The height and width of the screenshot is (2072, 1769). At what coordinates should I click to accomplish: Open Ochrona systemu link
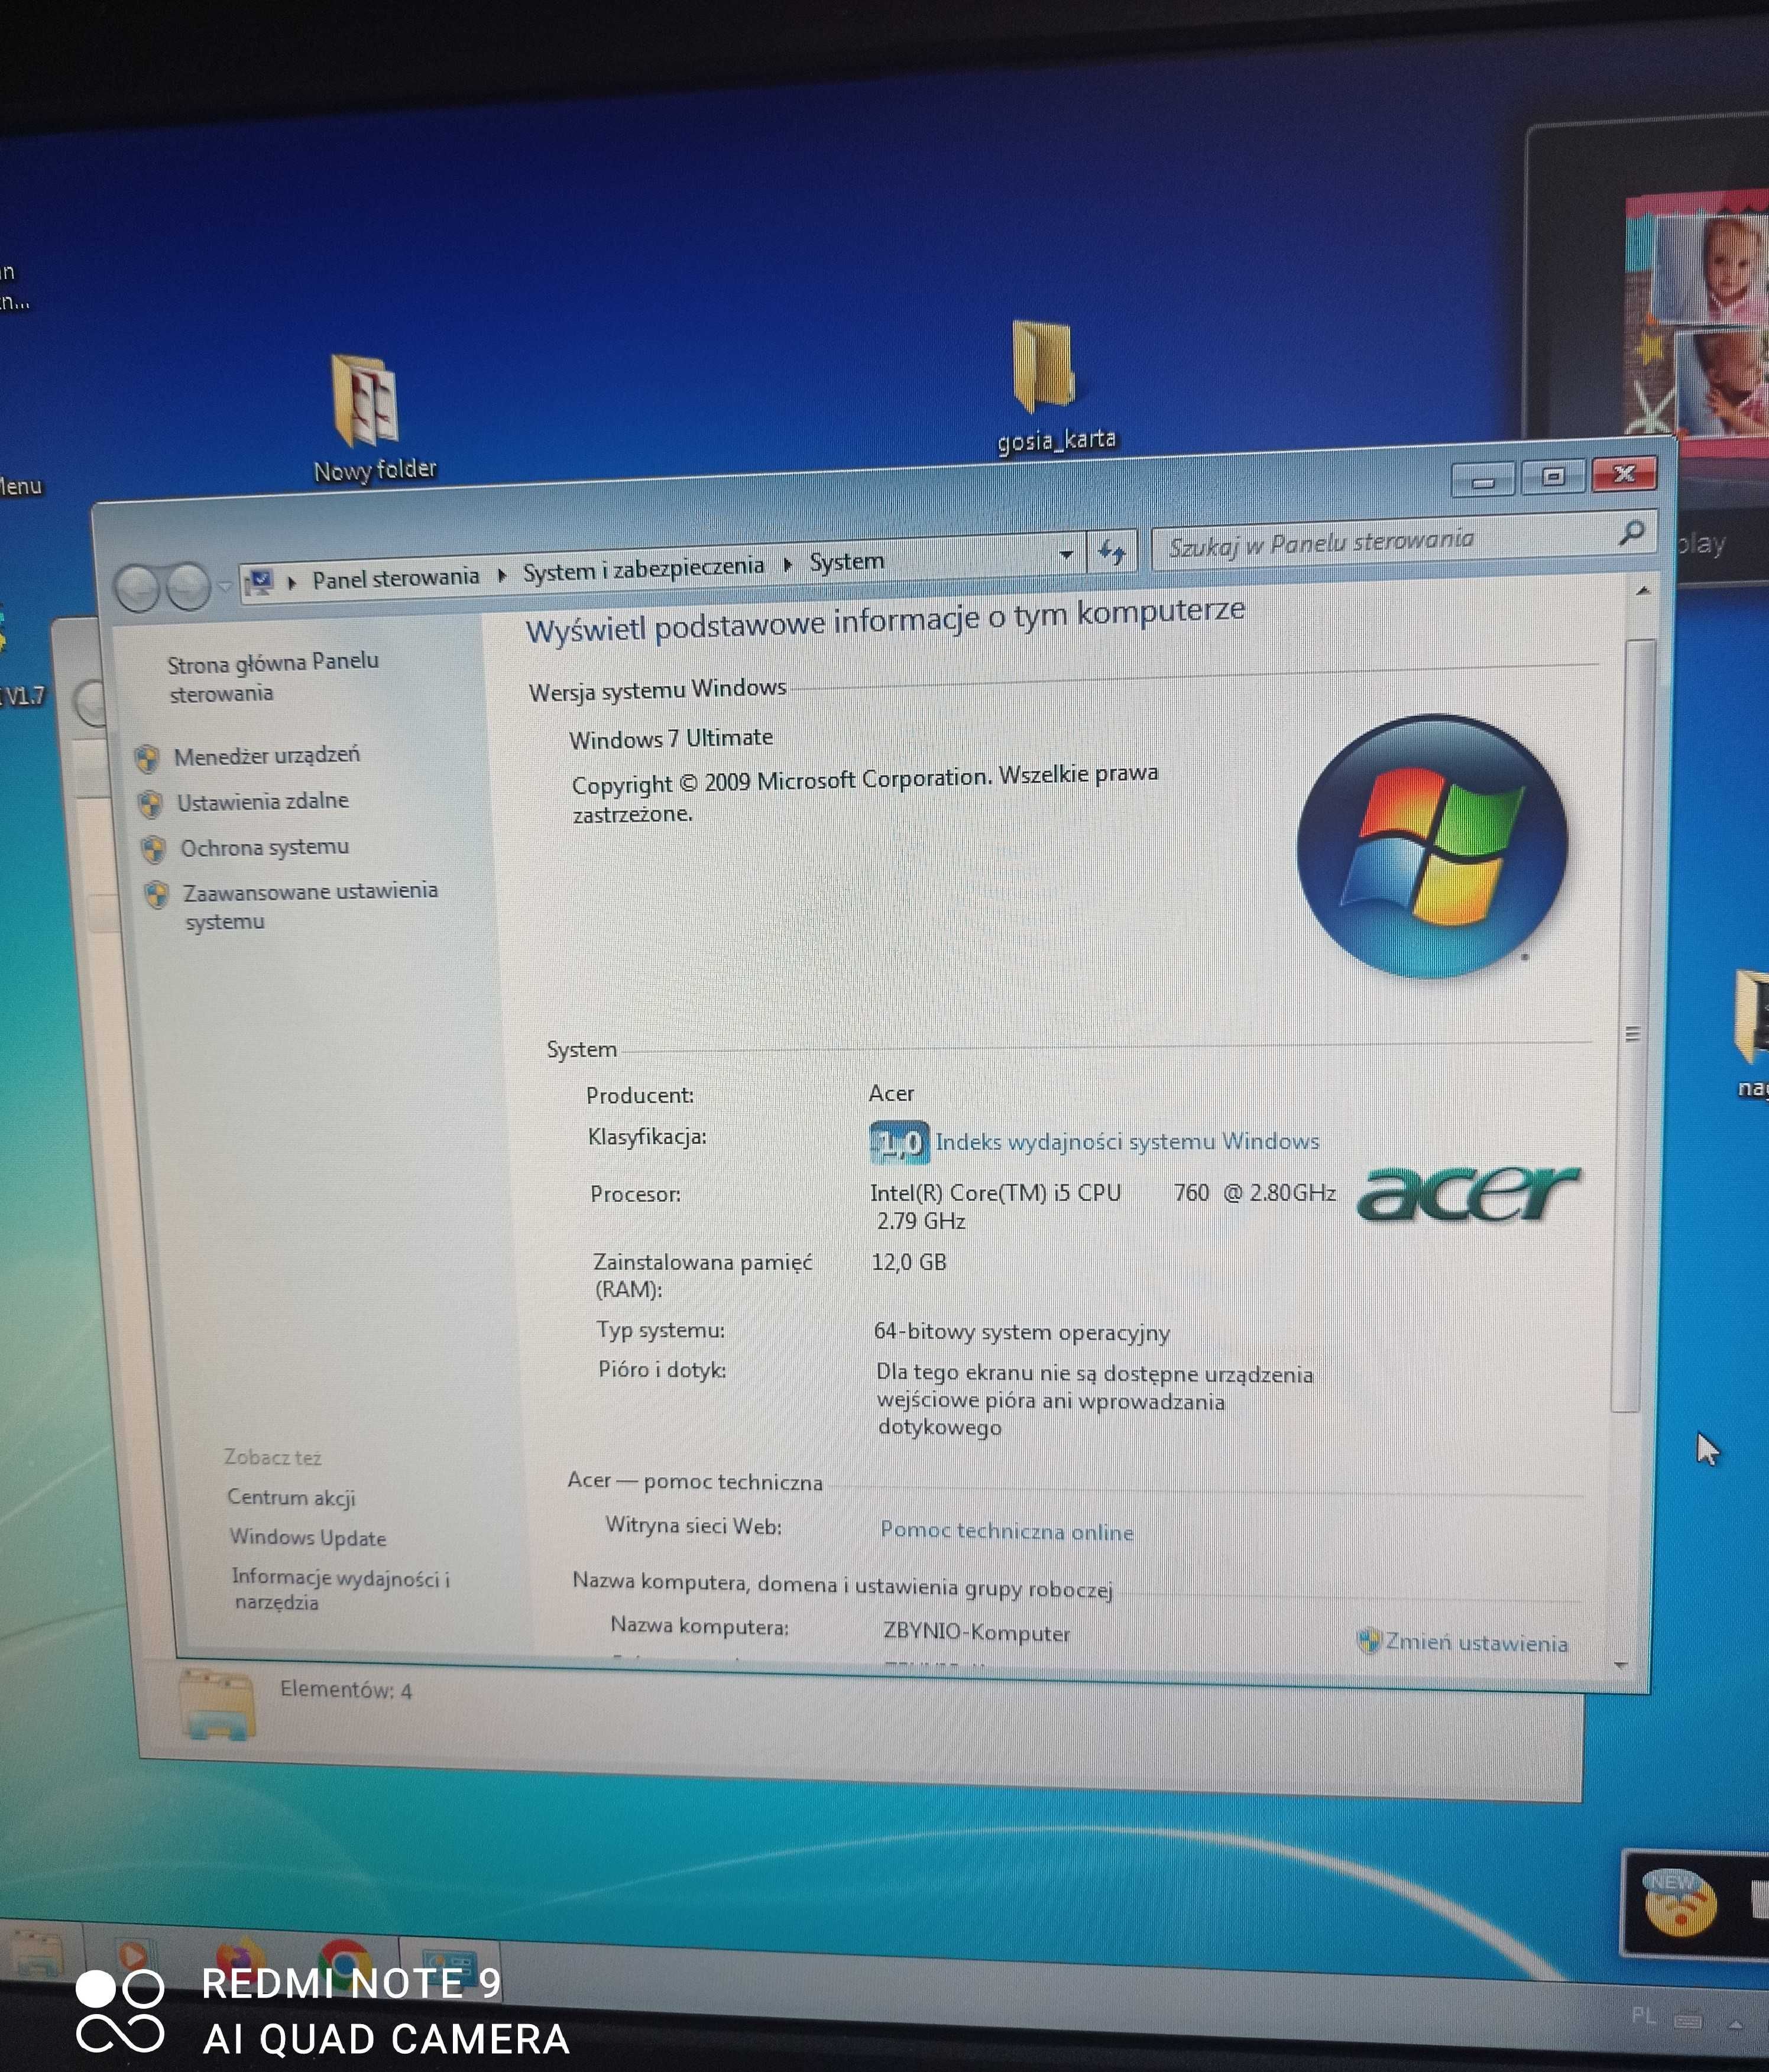tap(265, 848)
